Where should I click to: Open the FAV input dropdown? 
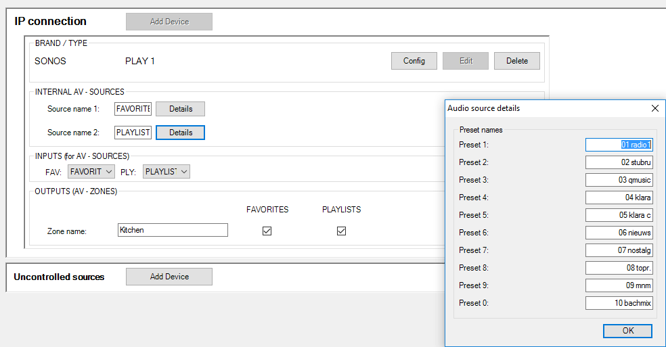(x=91, y=172)
